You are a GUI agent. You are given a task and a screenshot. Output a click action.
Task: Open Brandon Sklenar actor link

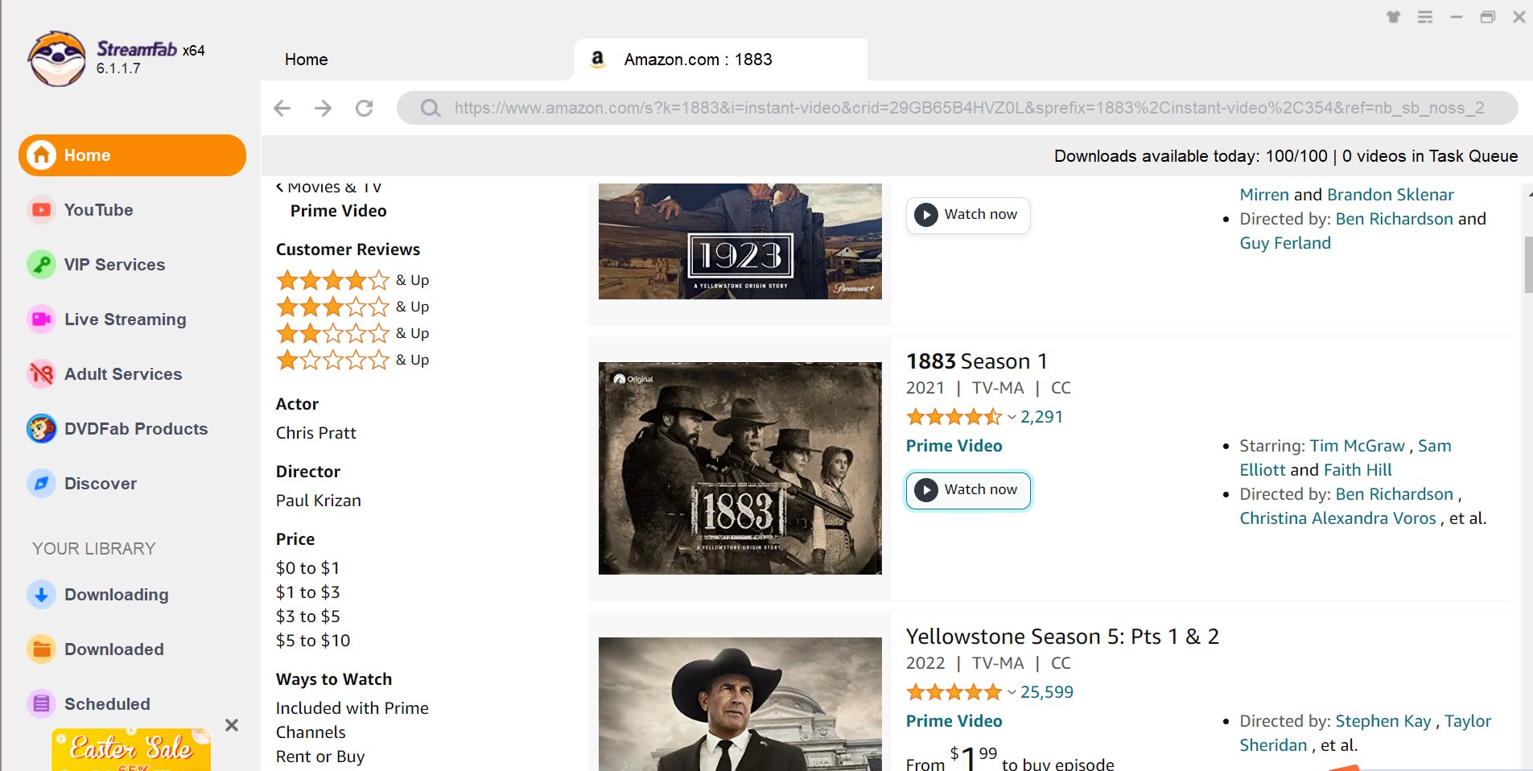coord(1391,195)
